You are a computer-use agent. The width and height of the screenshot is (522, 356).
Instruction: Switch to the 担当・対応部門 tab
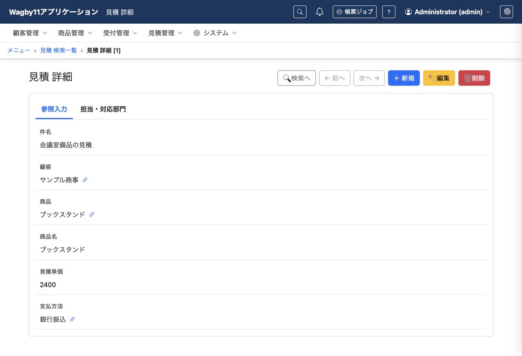(x=103, y=109)
